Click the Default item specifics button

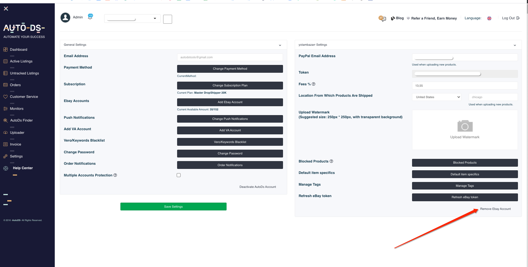point(465,174)
